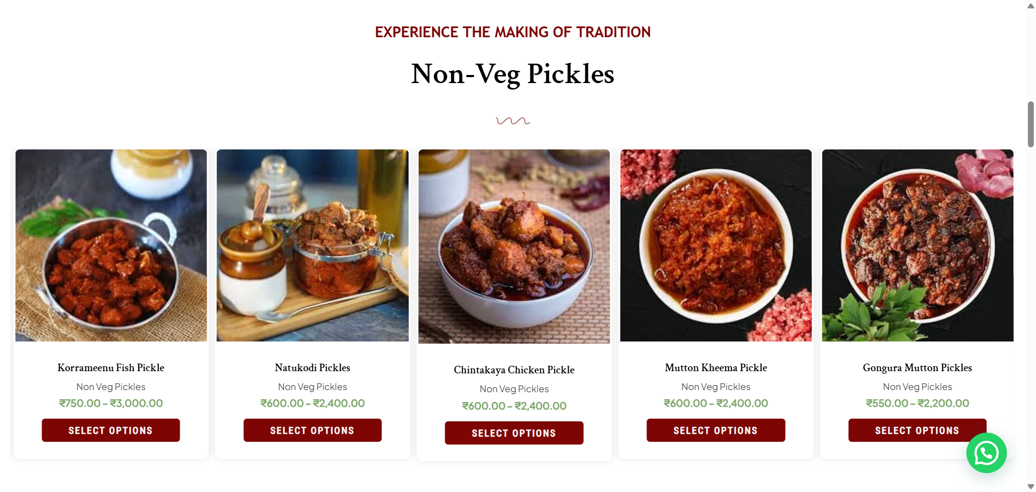Open the Natukodi Pickles product image

(x=312, y=245)
